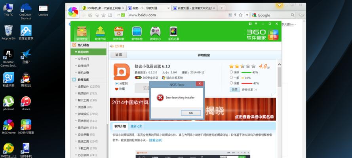
Task: Switch to the 百度知道 browser tab
Action: click(x=194, y=8)
